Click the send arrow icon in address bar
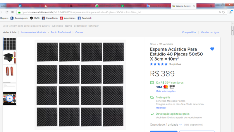This screenshot has width=234, height=132. (220, 12)
